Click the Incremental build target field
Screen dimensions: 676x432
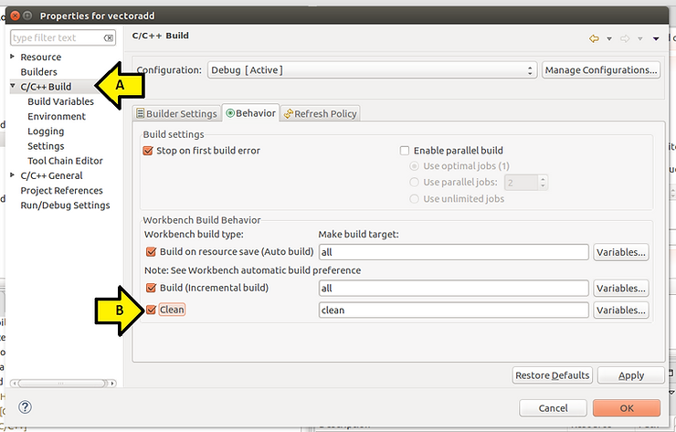(x=453, y=288)
